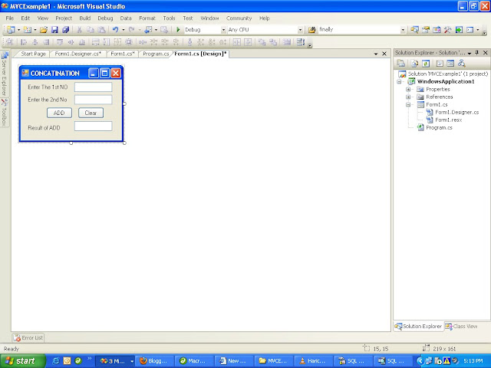Click the Navigate Backward icon
Screen dimensions: 491x368
(148, 30)
